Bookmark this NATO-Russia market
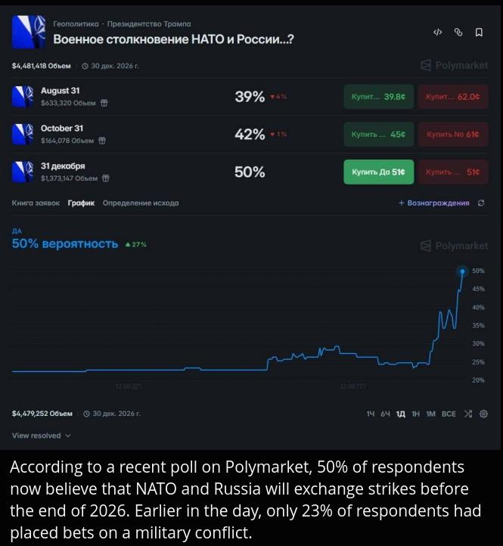Screen dimensions: 503x546 coord(479,33)
